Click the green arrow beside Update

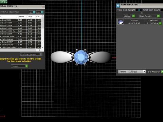pyautogui.click(x=133, y=16)
